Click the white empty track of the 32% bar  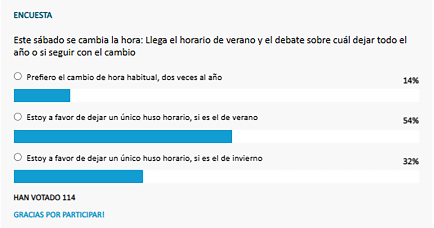click(281, 176)
